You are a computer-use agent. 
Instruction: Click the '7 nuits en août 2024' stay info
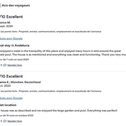14,60
